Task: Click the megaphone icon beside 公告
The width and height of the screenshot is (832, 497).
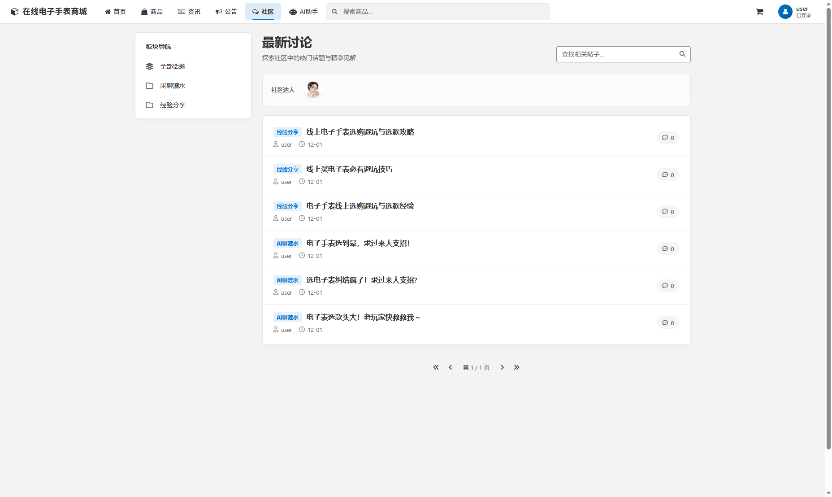Action: pos(218,11)
